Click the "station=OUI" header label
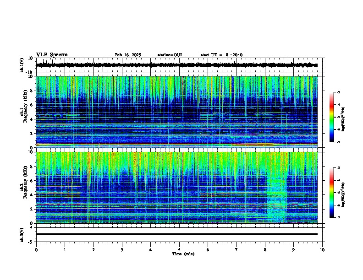 170,55
